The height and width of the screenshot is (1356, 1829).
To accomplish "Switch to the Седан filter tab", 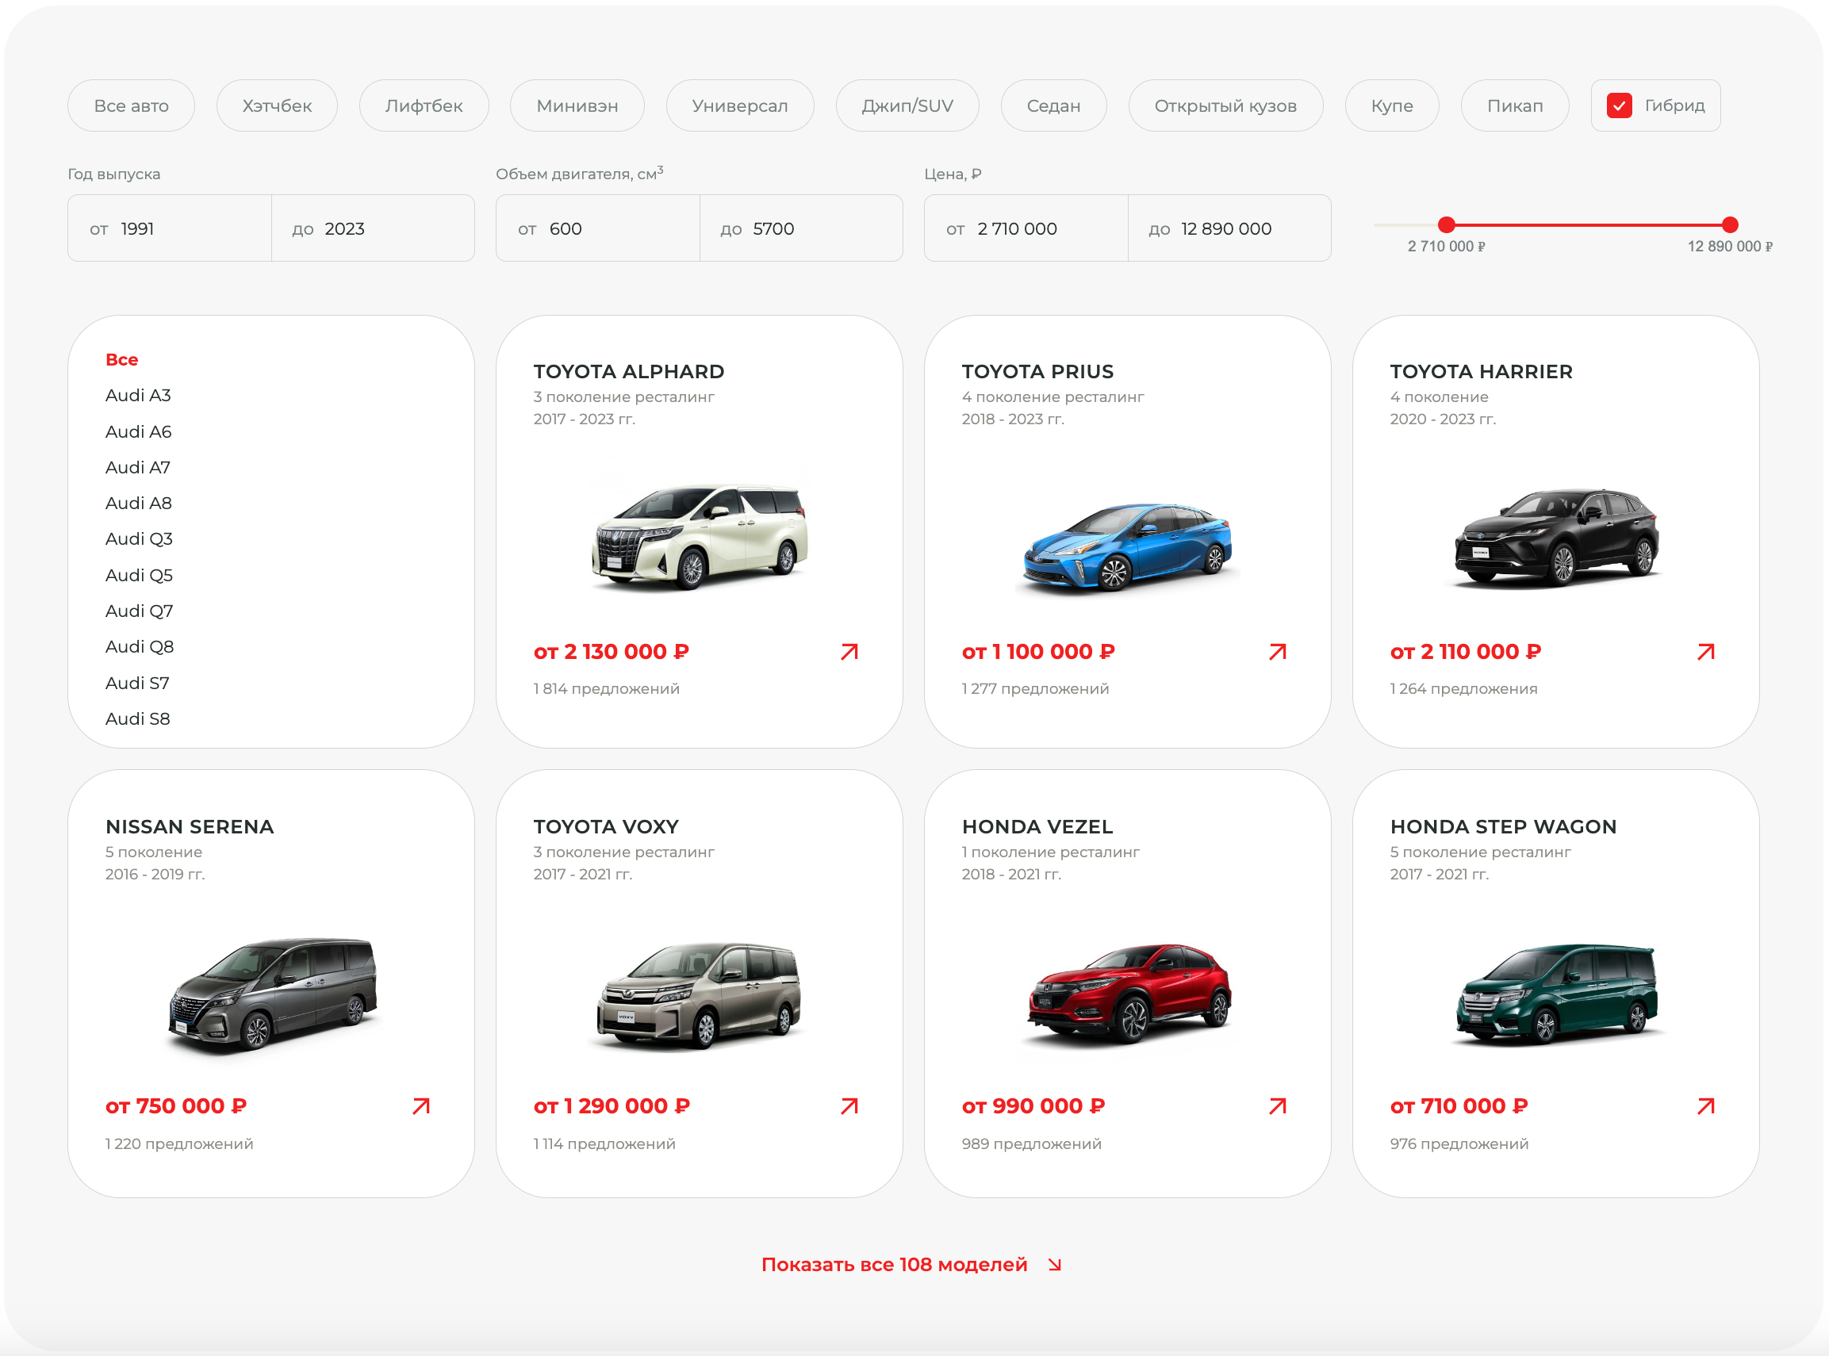I will tap(1053, 106).
